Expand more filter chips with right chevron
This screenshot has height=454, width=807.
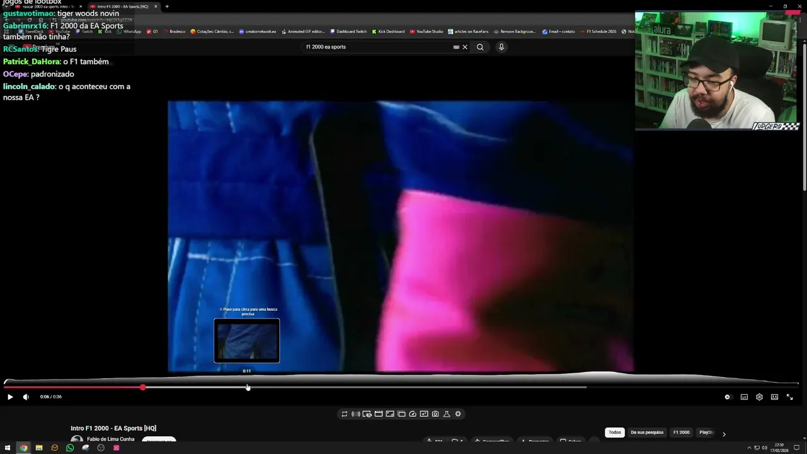tap(724, 434)
